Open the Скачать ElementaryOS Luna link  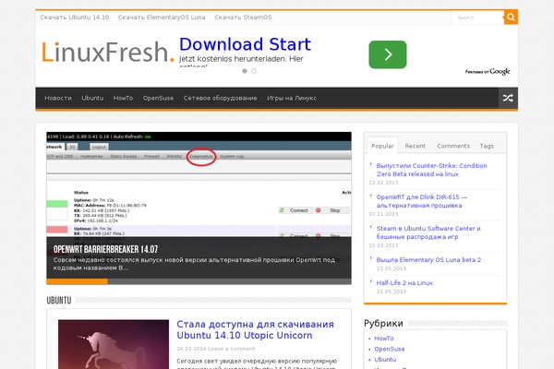(162, 18)
